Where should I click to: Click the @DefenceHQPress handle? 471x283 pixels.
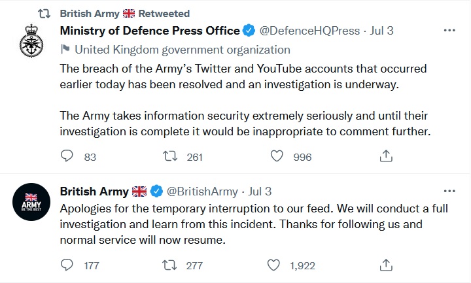coord(310,30)
